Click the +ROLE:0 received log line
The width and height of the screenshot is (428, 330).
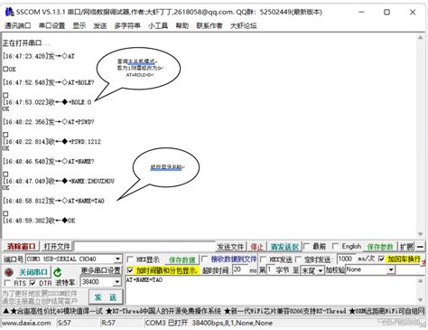click(47, 102)
